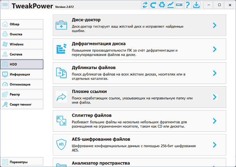The height and width of the screenshot is (167, 236).
Task: Select the HDD sidebar section
Action: pos(22,64)
